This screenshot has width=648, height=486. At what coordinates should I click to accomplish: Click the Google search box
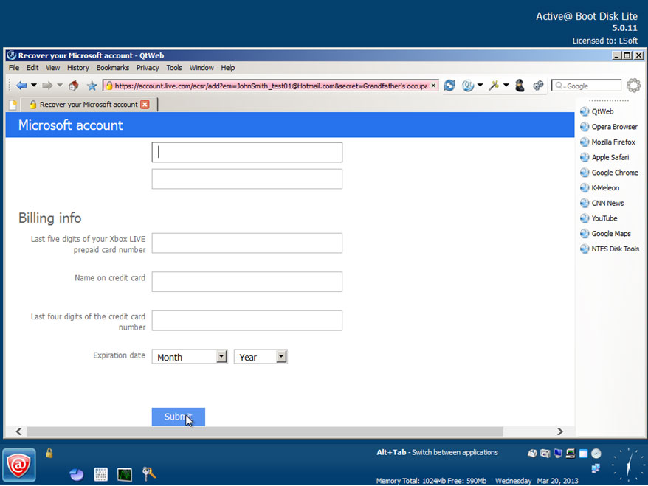586,86
